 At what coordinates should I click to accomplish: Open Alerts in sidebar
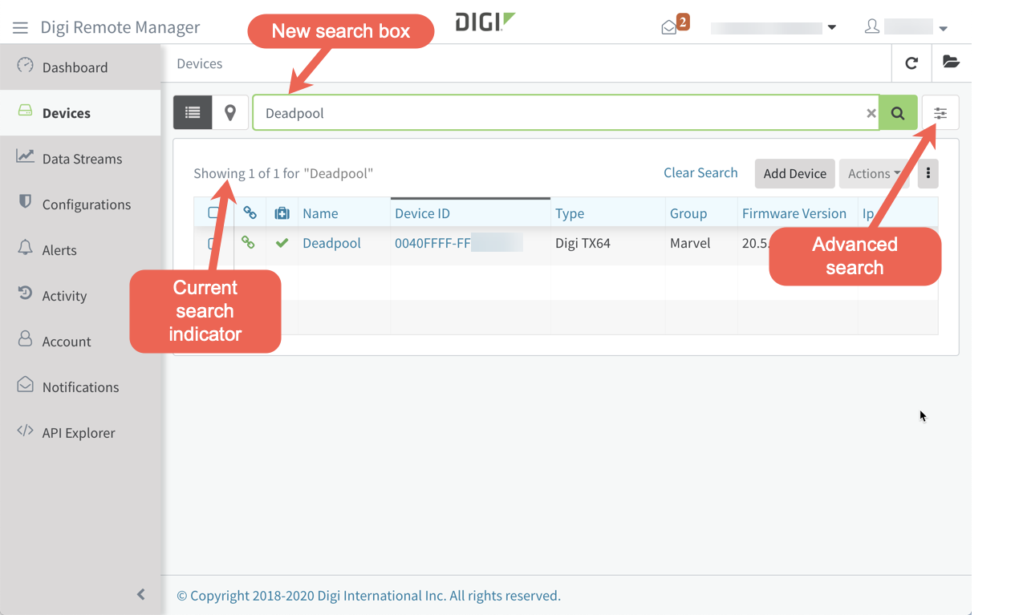pos(80,250)
